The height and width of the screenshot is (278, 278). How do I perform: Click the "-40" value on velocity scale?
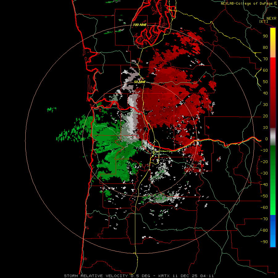pyautogui.click(x=264, y=185)
